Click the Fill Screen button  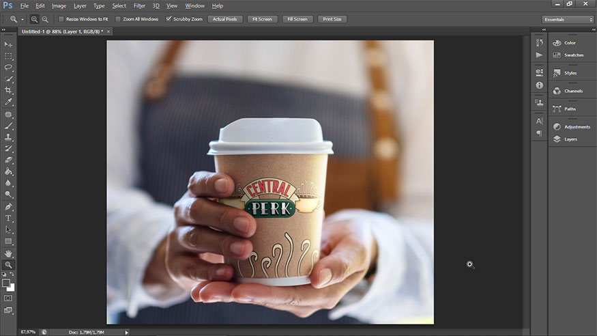coord(297,19)
